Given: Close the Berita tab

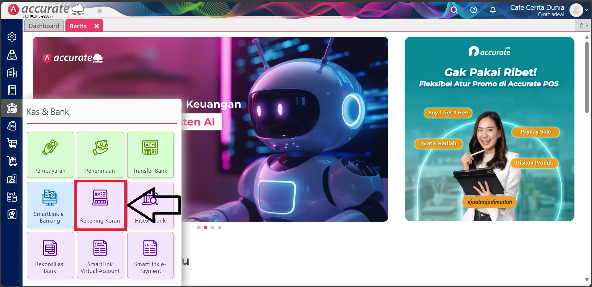Looking at the screenshot, I should [x=97, y=26].
